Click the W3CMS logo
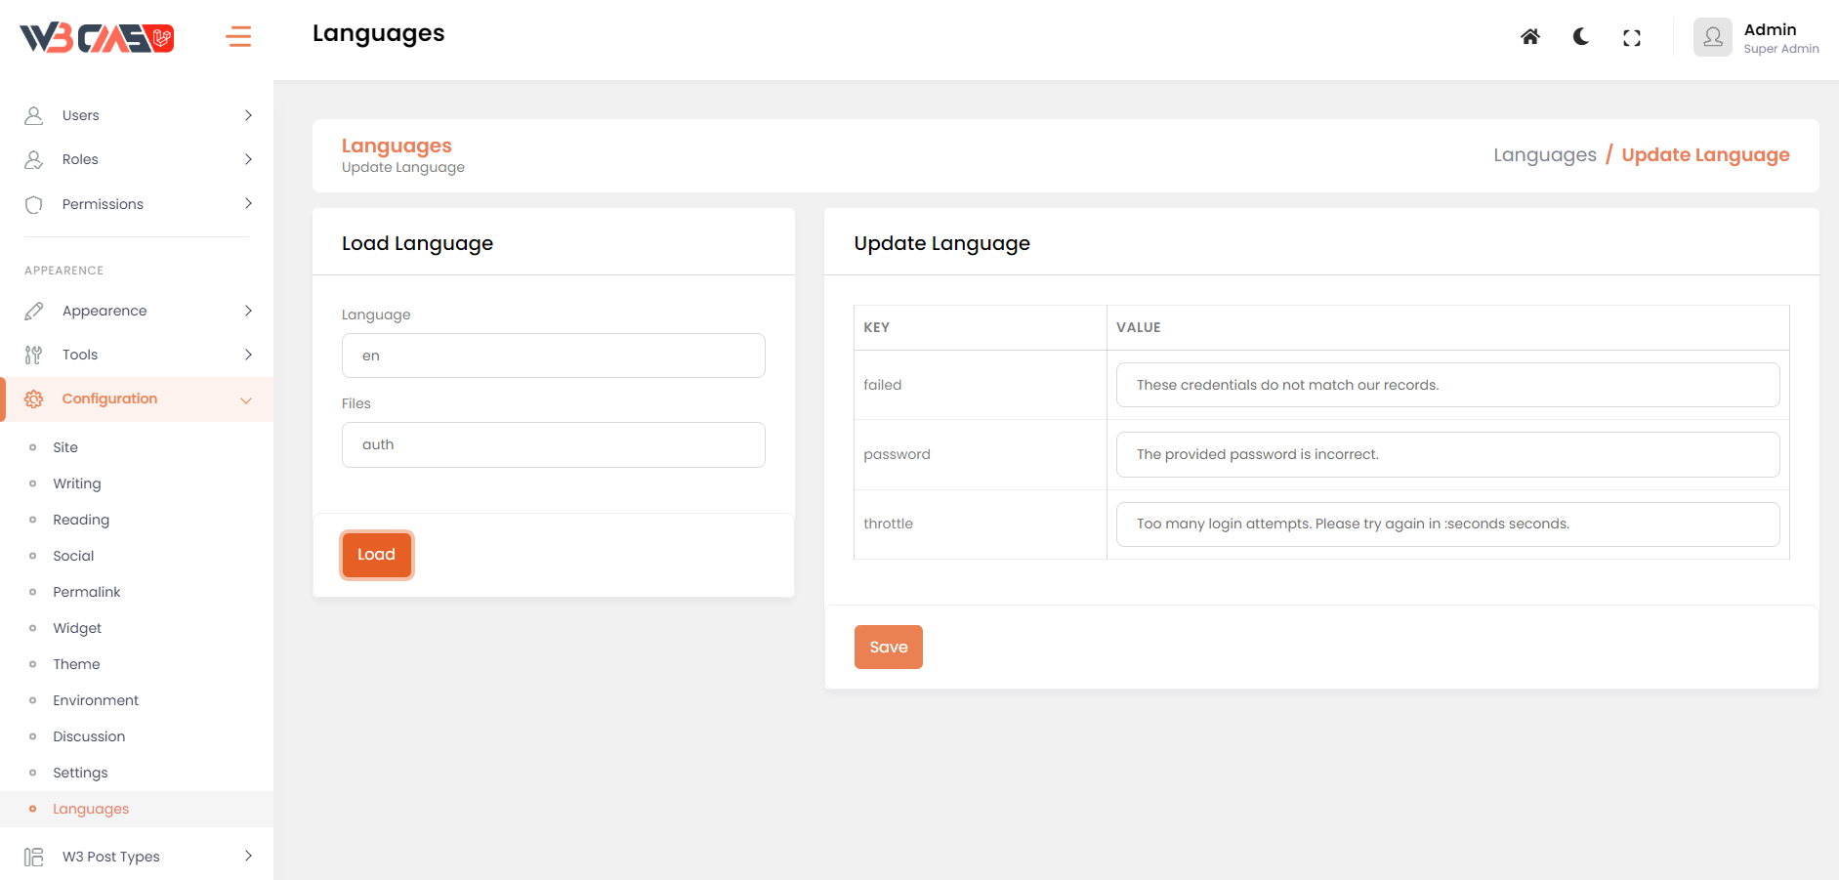This screenshot has width=1839, height=880. 97,38
